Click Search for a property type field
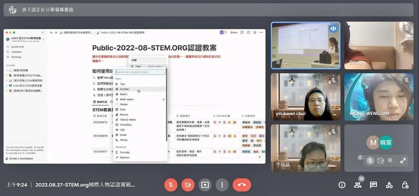Screen dimensions: 419x196 click(140, 72)
